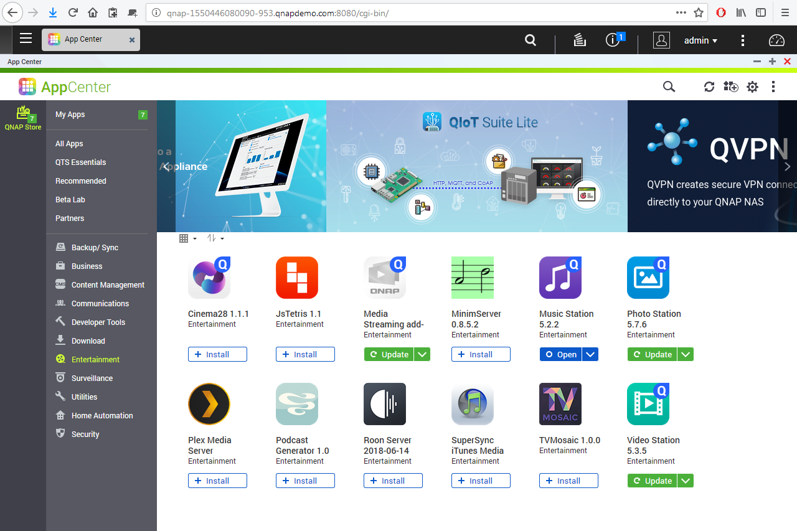
Task: Click the admin user profile icon
Action: coord(661,40)
